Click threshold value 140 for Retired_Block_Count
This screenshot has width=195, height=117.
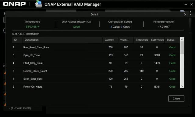(x=141, y=71)
